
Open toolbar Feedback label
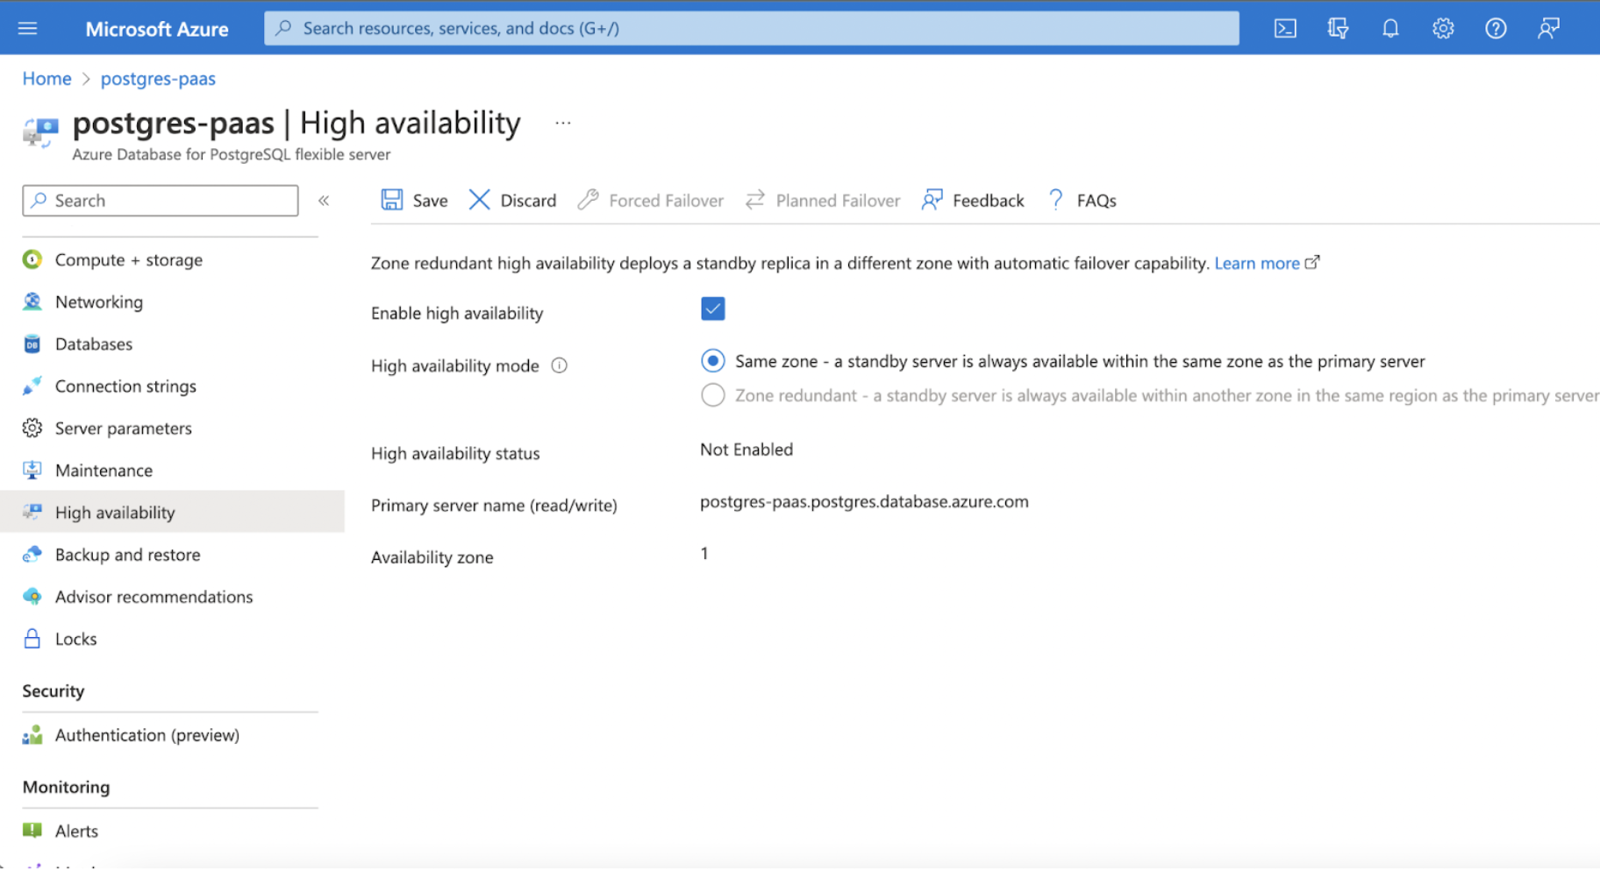point(988,201)
